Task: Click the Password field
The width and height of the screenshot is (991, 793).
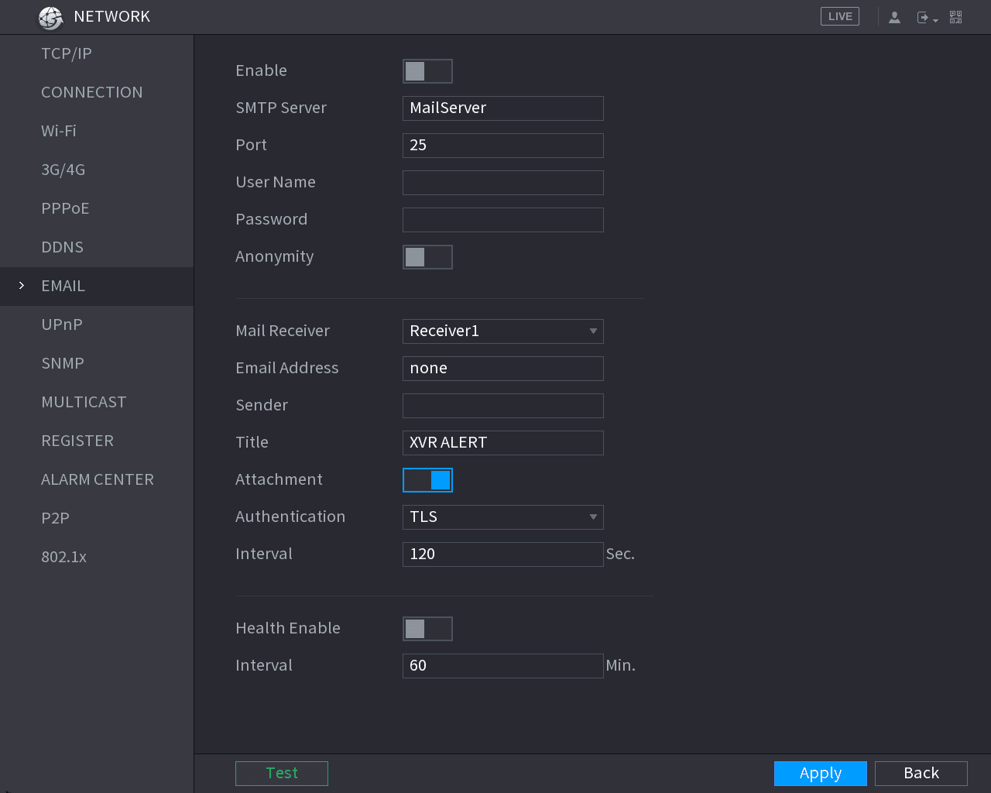Action: tap(503, 220)
